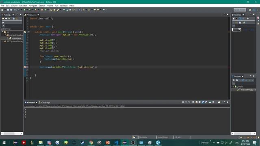Open New Java Class dropdown arrow

tap(48, 10)
